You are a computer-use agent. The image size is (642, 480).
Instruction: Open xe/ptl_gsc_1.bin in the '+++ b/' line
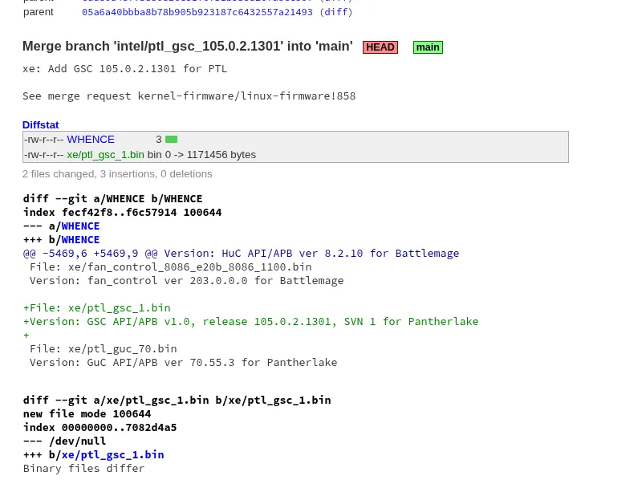[112, 455]
